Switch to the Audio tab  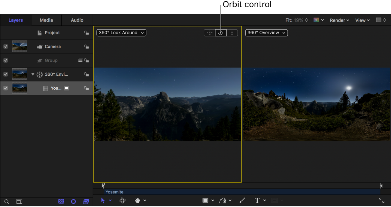pyautogui.click(x=77, y=20)
